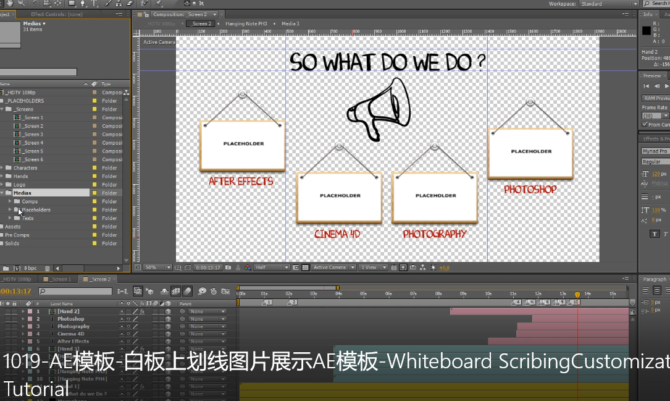
Task: Expand the Photoshop layer properties
Action: pos(23,319)
